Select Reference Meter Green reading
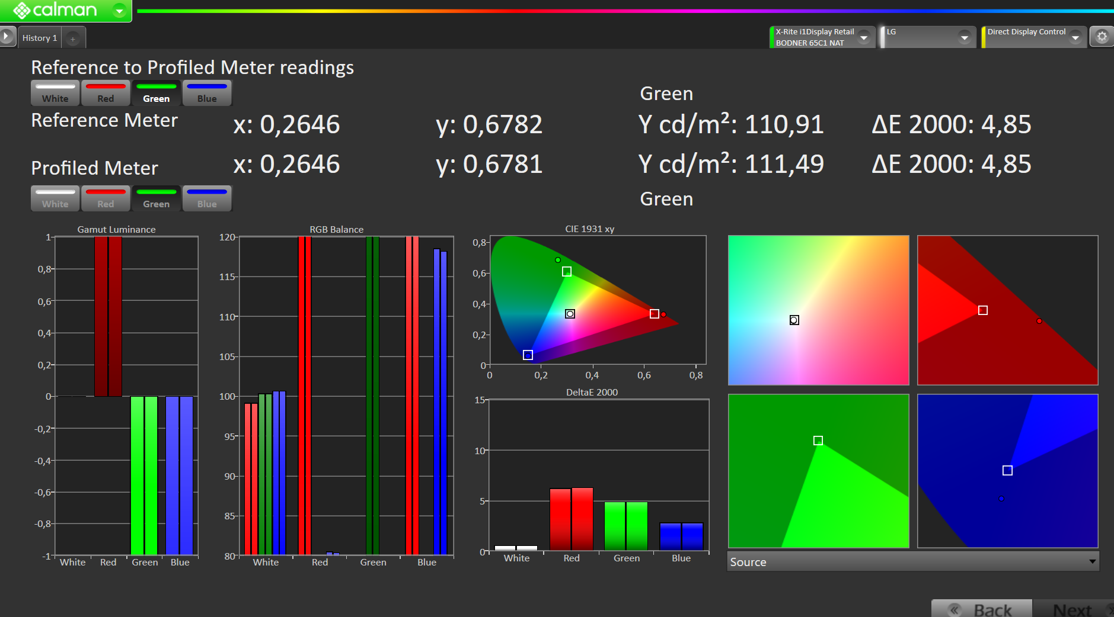 (x=157, y=93)
